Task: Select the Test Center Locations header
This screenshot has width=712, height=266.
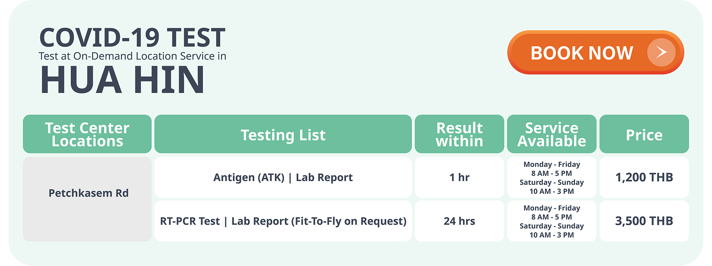Action: pos(87,134)
